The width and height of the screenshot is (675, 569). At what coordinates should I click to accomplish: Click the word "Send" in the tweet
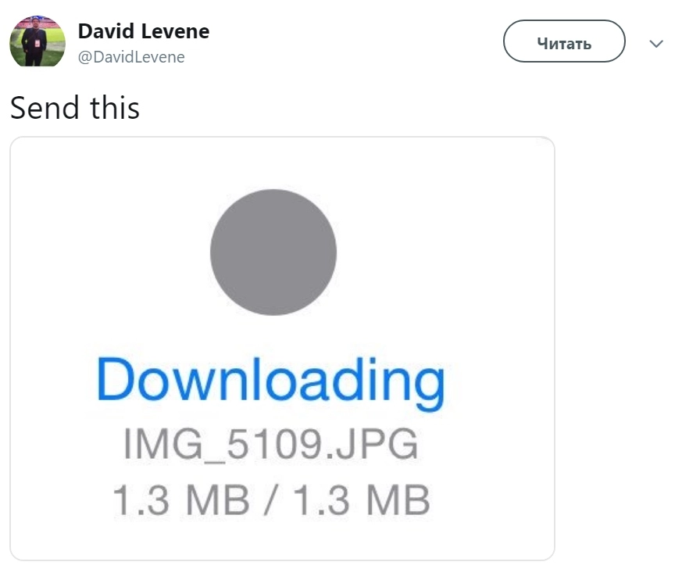click(45, 108)
